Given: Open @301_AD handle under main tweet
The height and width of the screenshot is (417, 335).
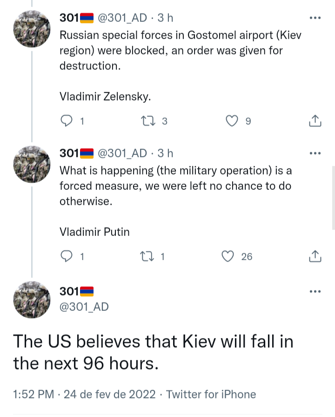Looking at the screenshot, I should (84, 306).
